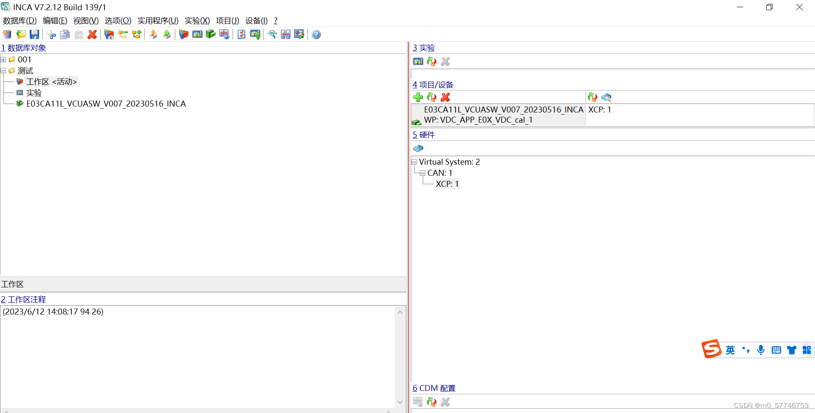Click the change project refresh icon in section 4
The image size is (815, 413).
click(432, 97)
